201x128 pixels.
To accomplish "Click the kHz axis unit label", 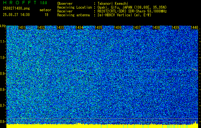I will [3, 26].
